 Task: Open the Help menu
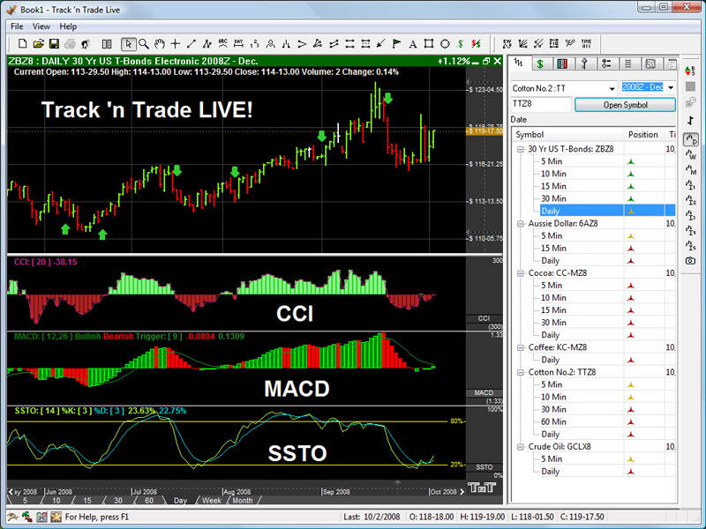68,26
